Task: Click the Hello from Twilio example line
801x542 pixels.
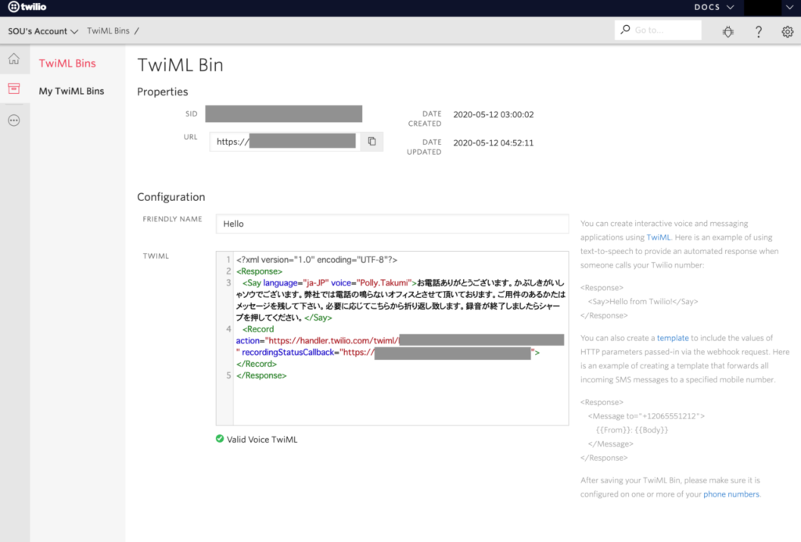Action: click(643, 302)
